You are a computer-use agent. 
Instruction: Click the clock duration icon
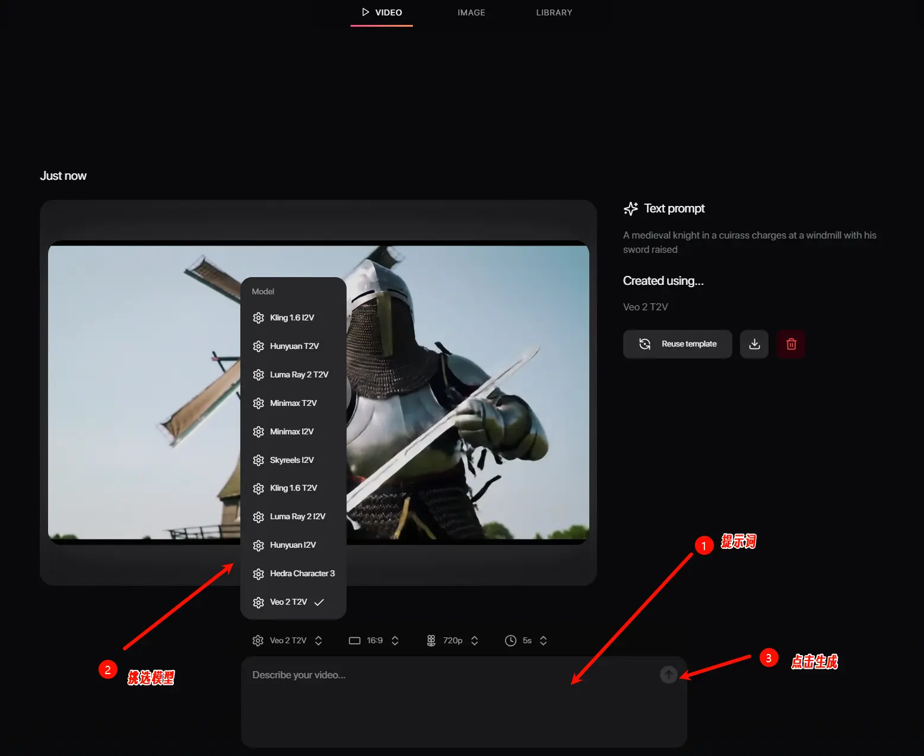point(510,641)
